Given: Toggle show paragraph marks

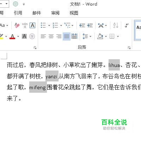Looking at the screenshot, I should [127, 25].
